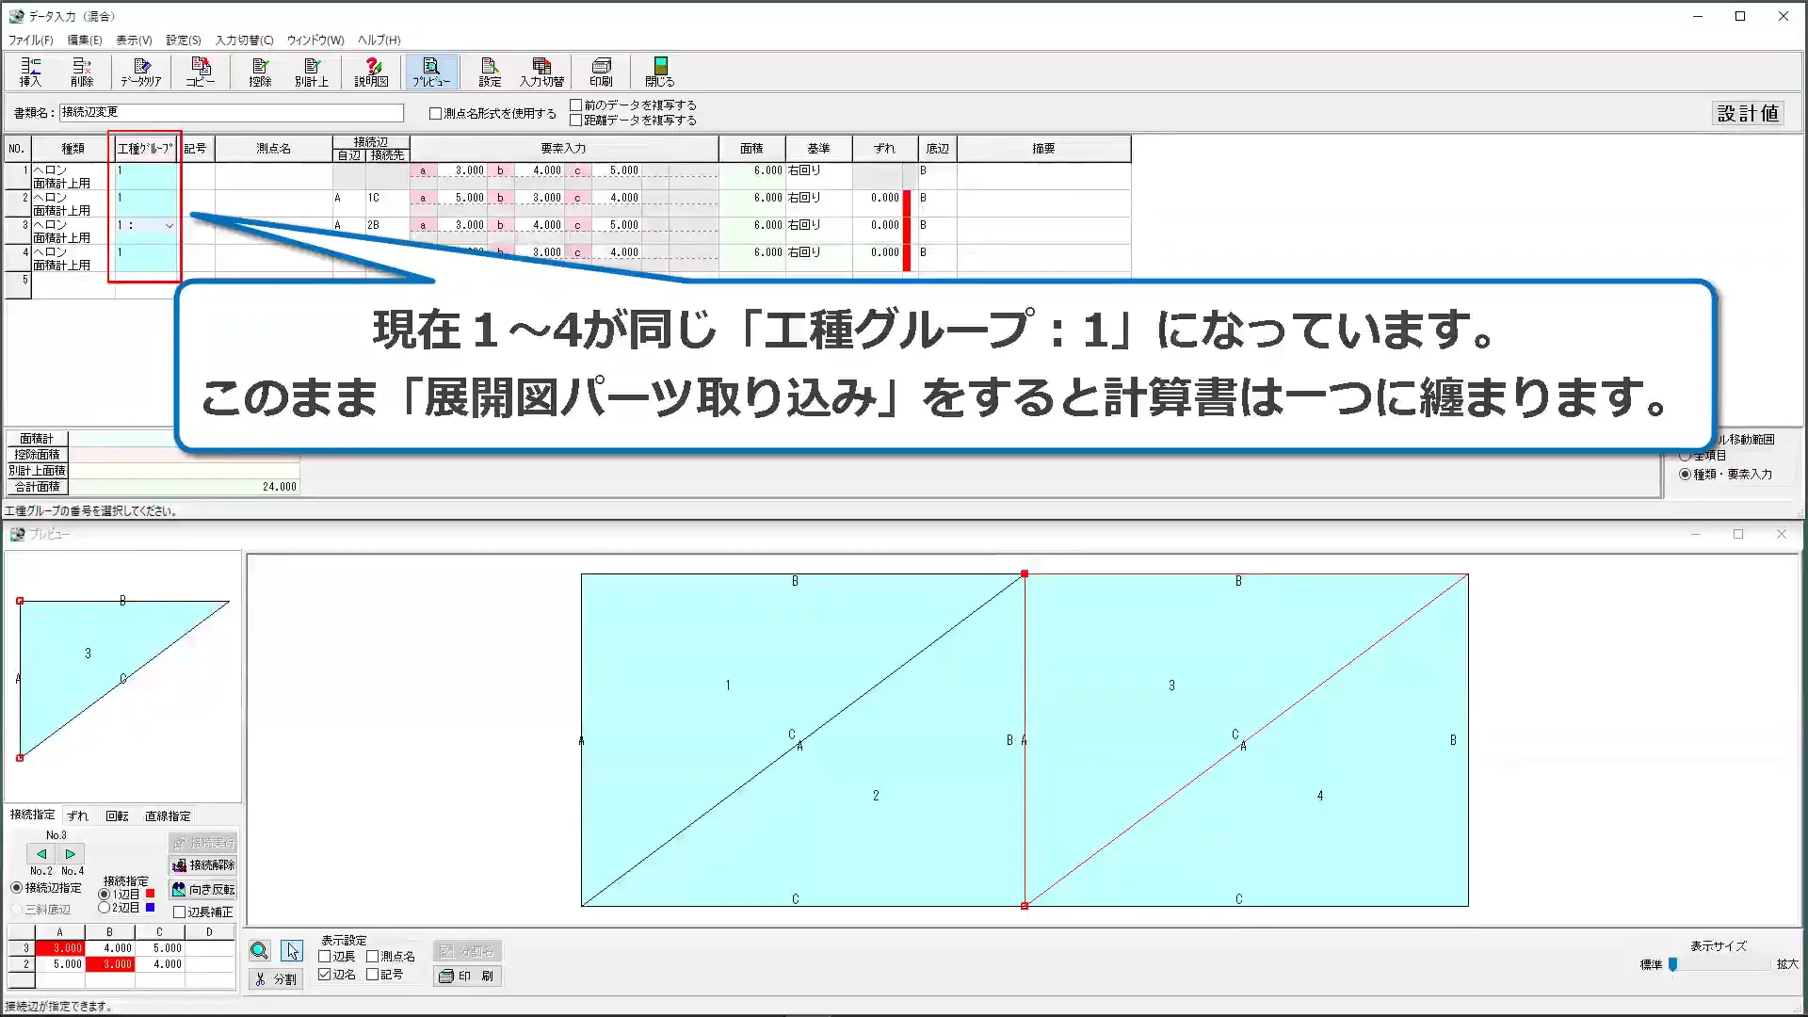This screenshot has width=1808, height=1017.
Task: Open the 説明図 toolbar icon
Action: click(x=372, y=72)
